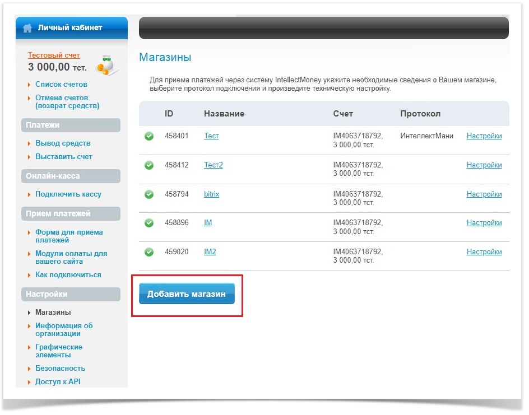This screenshot has height=415, width=529.
Task: Open Отмена счетов (возврат средств)
Action: (x=67, y=102)
